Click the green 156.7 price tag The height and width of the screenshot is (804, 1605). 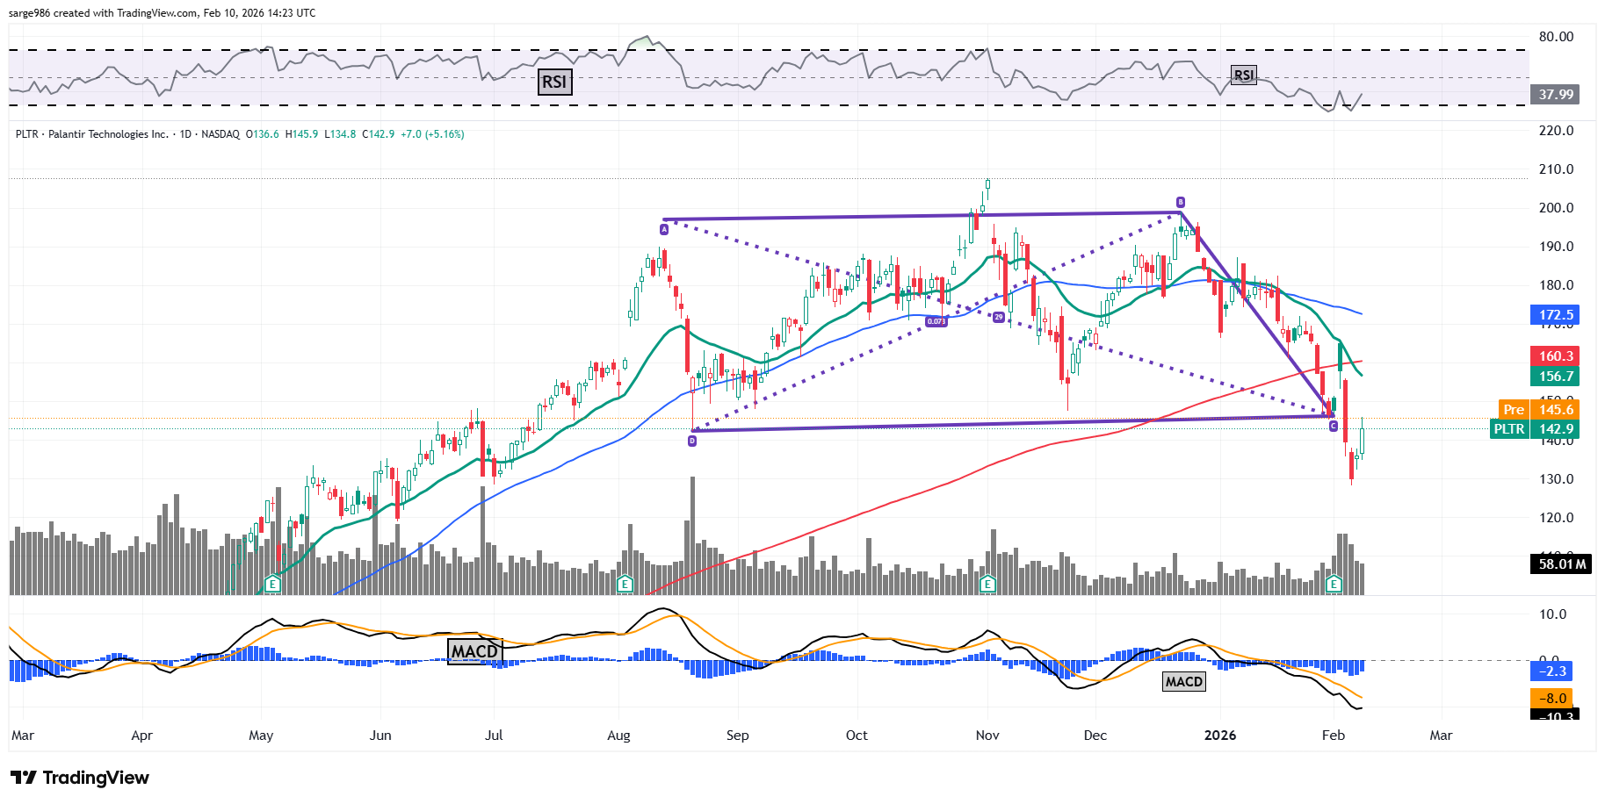pos(1555,377)
